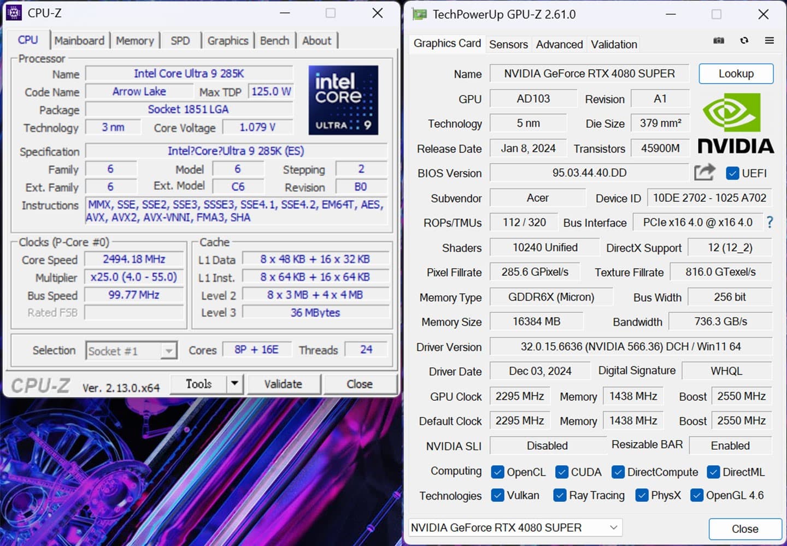Click the Tools button in CPU-Z
The image size is (787, 546).
coord(198,384)
